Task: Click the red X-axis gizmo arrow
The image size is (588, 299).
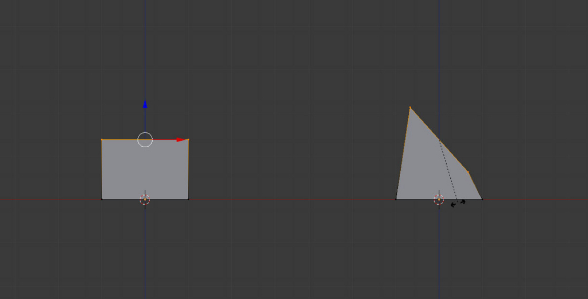Action: 181,140
